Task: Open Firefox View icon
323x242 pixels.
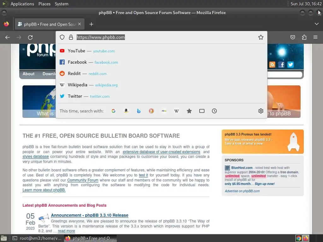Action: tap(6, 24)
